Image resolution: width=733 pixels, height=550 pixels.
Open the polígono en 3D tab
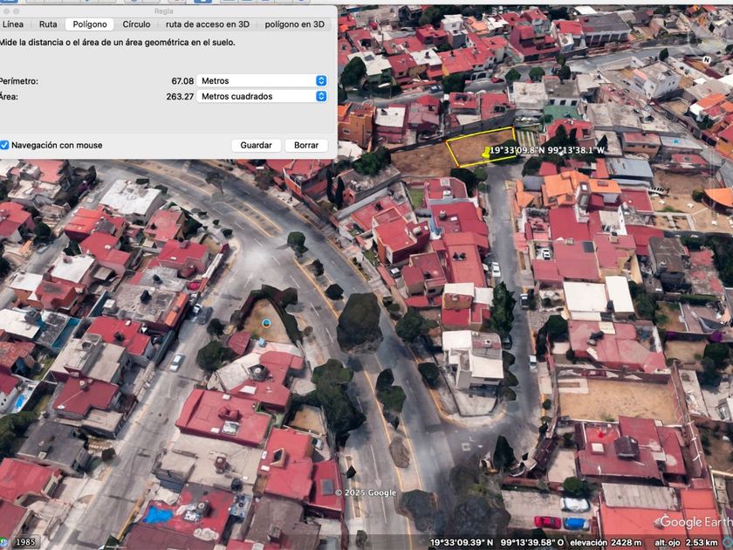(295, 24)
